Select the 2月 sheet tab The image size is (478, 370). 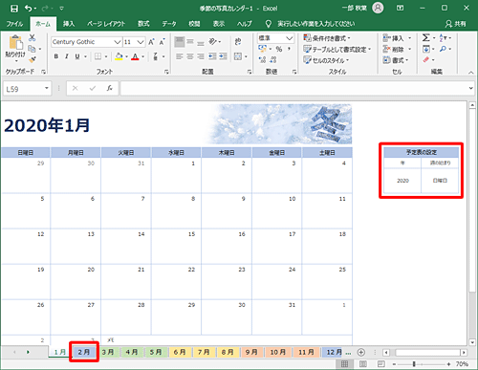click(x=84, y=352)
